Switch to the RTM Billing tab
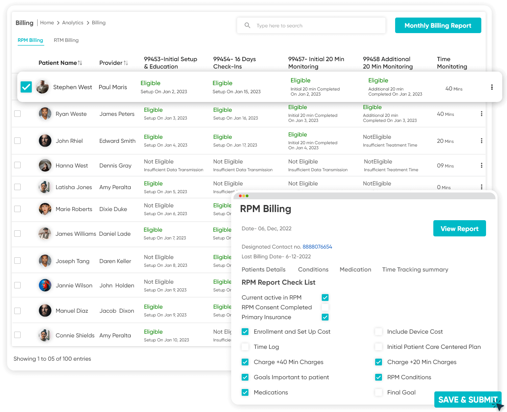The height and width of the screenshot is (412, 507). click(x=66, y=40)
